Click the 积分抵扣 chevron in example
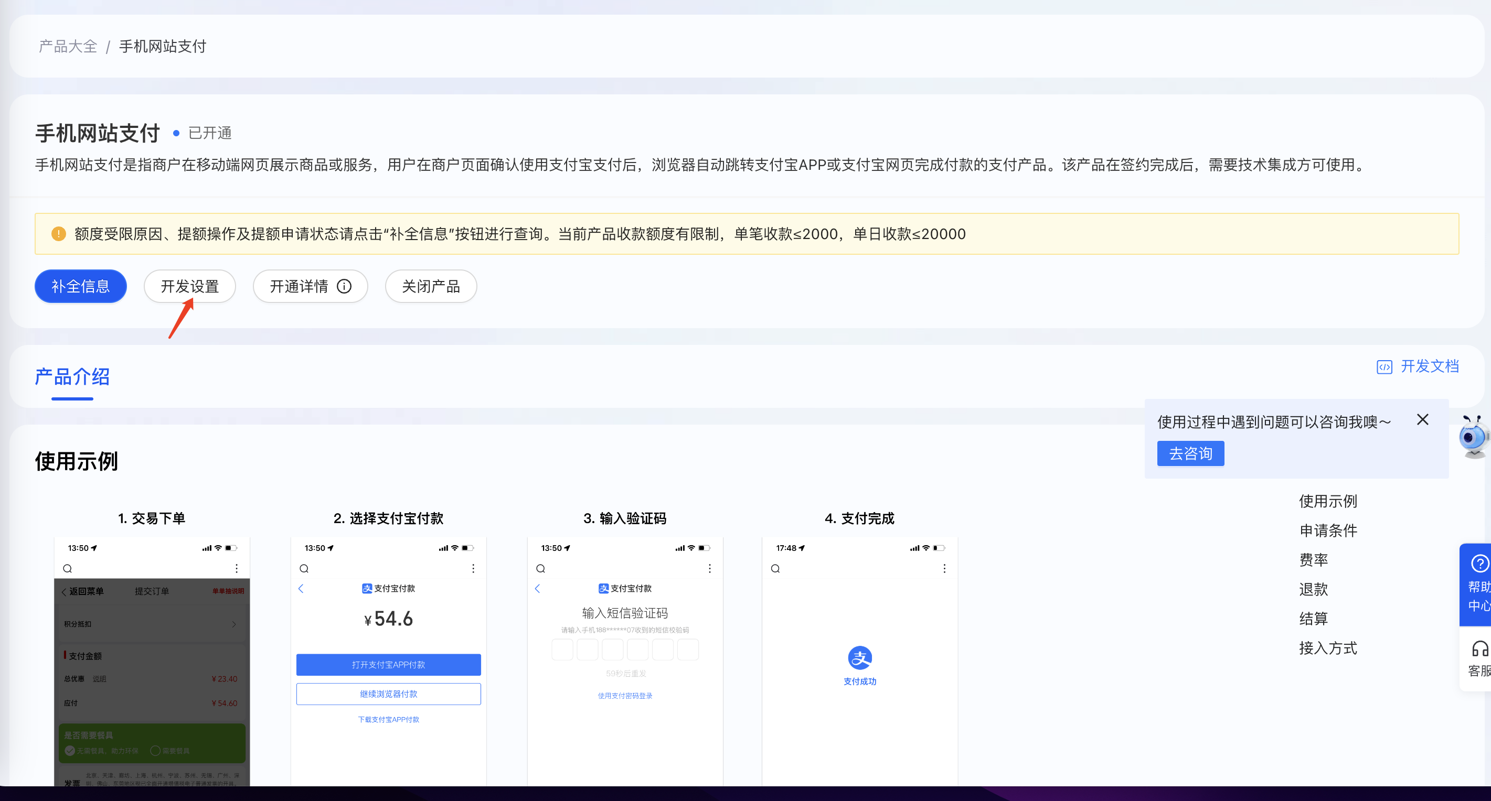The image size is (1491, 801). [x=234, y=624]
